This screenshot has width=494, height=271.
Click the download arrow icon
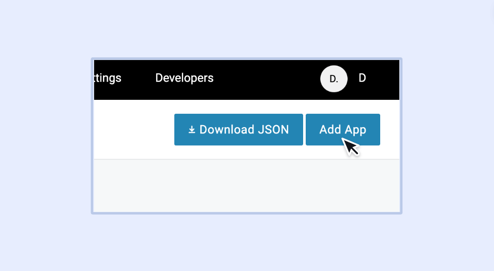click(191, 130)
